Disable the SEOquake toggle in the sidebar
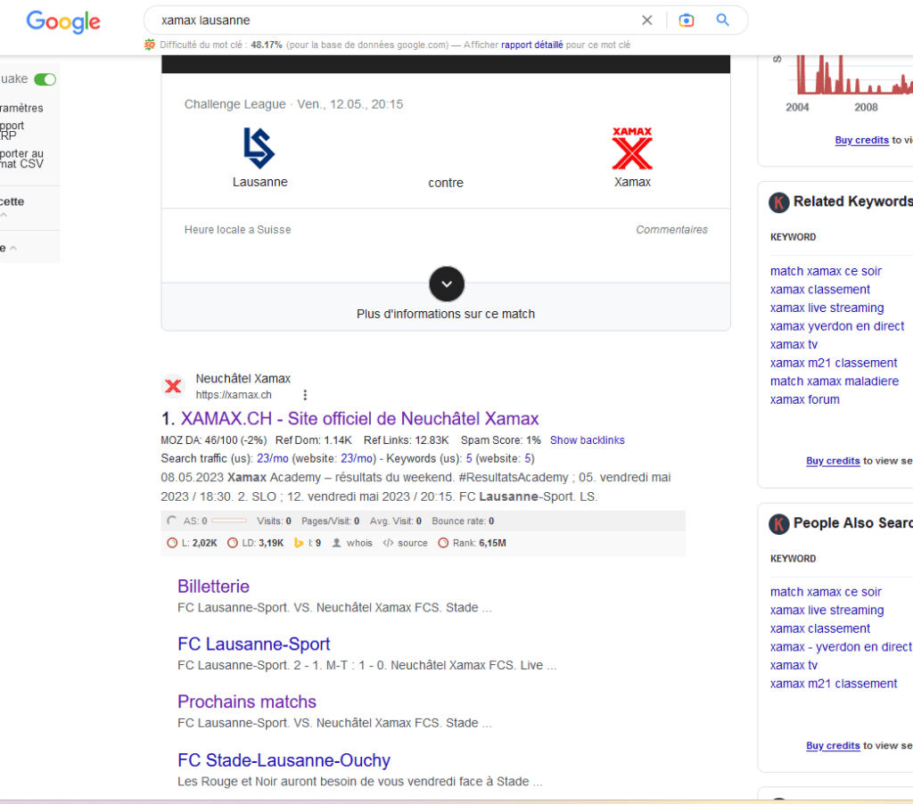Screen dimensions: 913x804 [44, 79]
